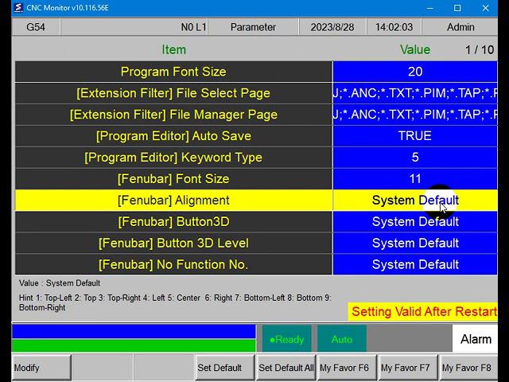Click the N0 L1 program line field
This screenshot has height=382, width=509.
point(134,27)
